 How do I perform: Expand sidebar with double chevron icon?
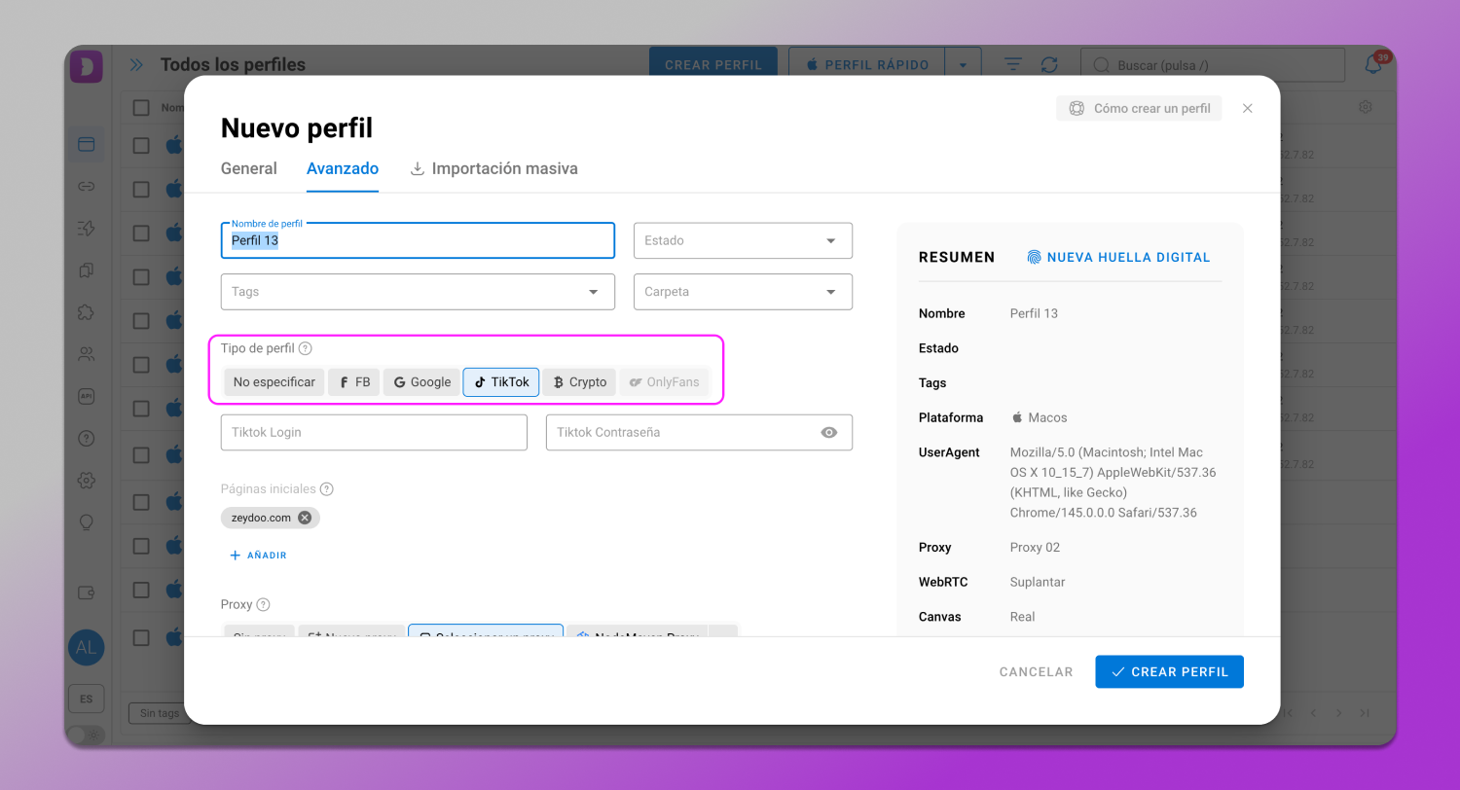coord(136,65)
